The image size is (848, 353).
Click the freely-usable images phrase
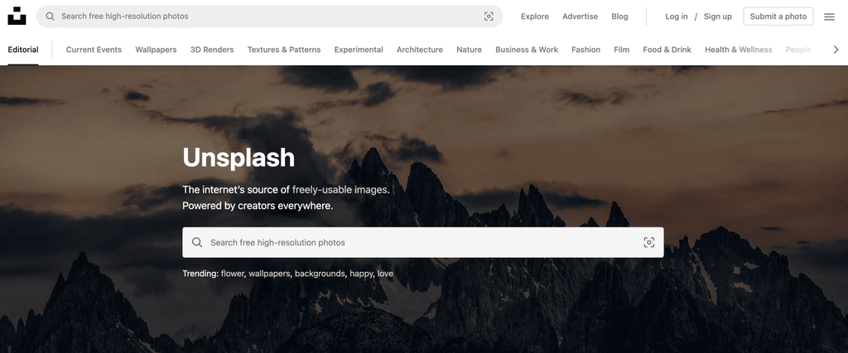point(340,189)
